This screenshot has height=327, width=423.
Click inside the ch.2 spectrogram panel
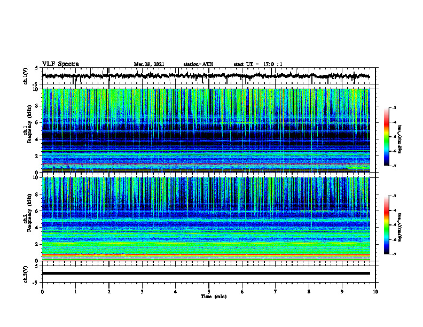[x=206, y=219]
